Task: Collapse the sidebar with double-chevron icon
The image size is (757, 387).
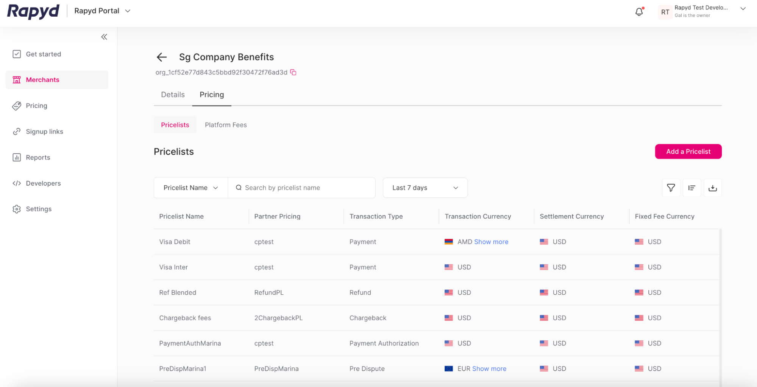Action: [x=104, y=37]
